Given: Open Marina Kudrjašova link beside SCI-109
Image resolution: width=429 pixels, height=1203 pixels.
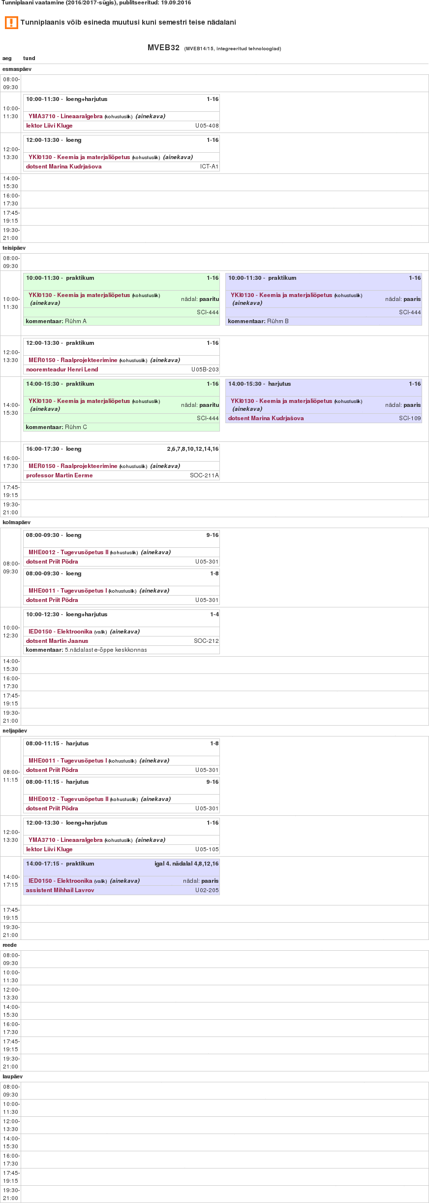Looking at the screenshot, I should point(266,418).
